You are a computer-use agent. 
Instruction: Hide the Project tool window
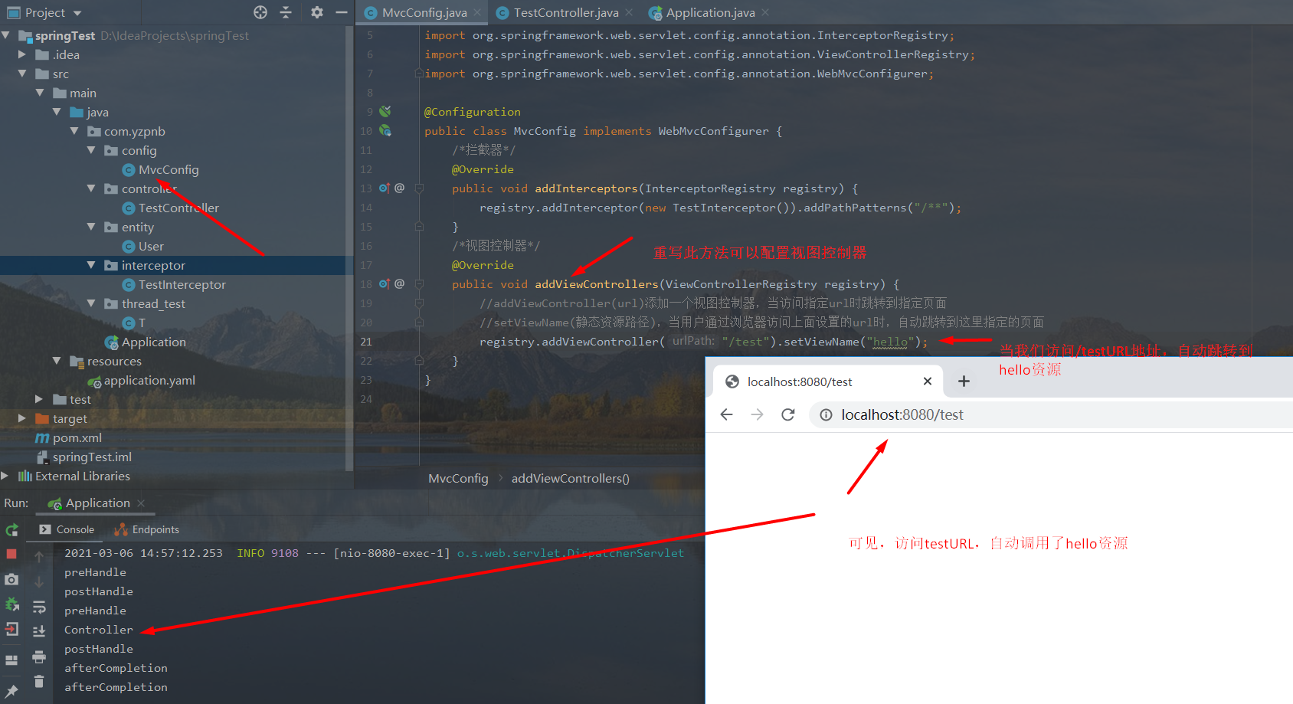[x=342, y=12]
